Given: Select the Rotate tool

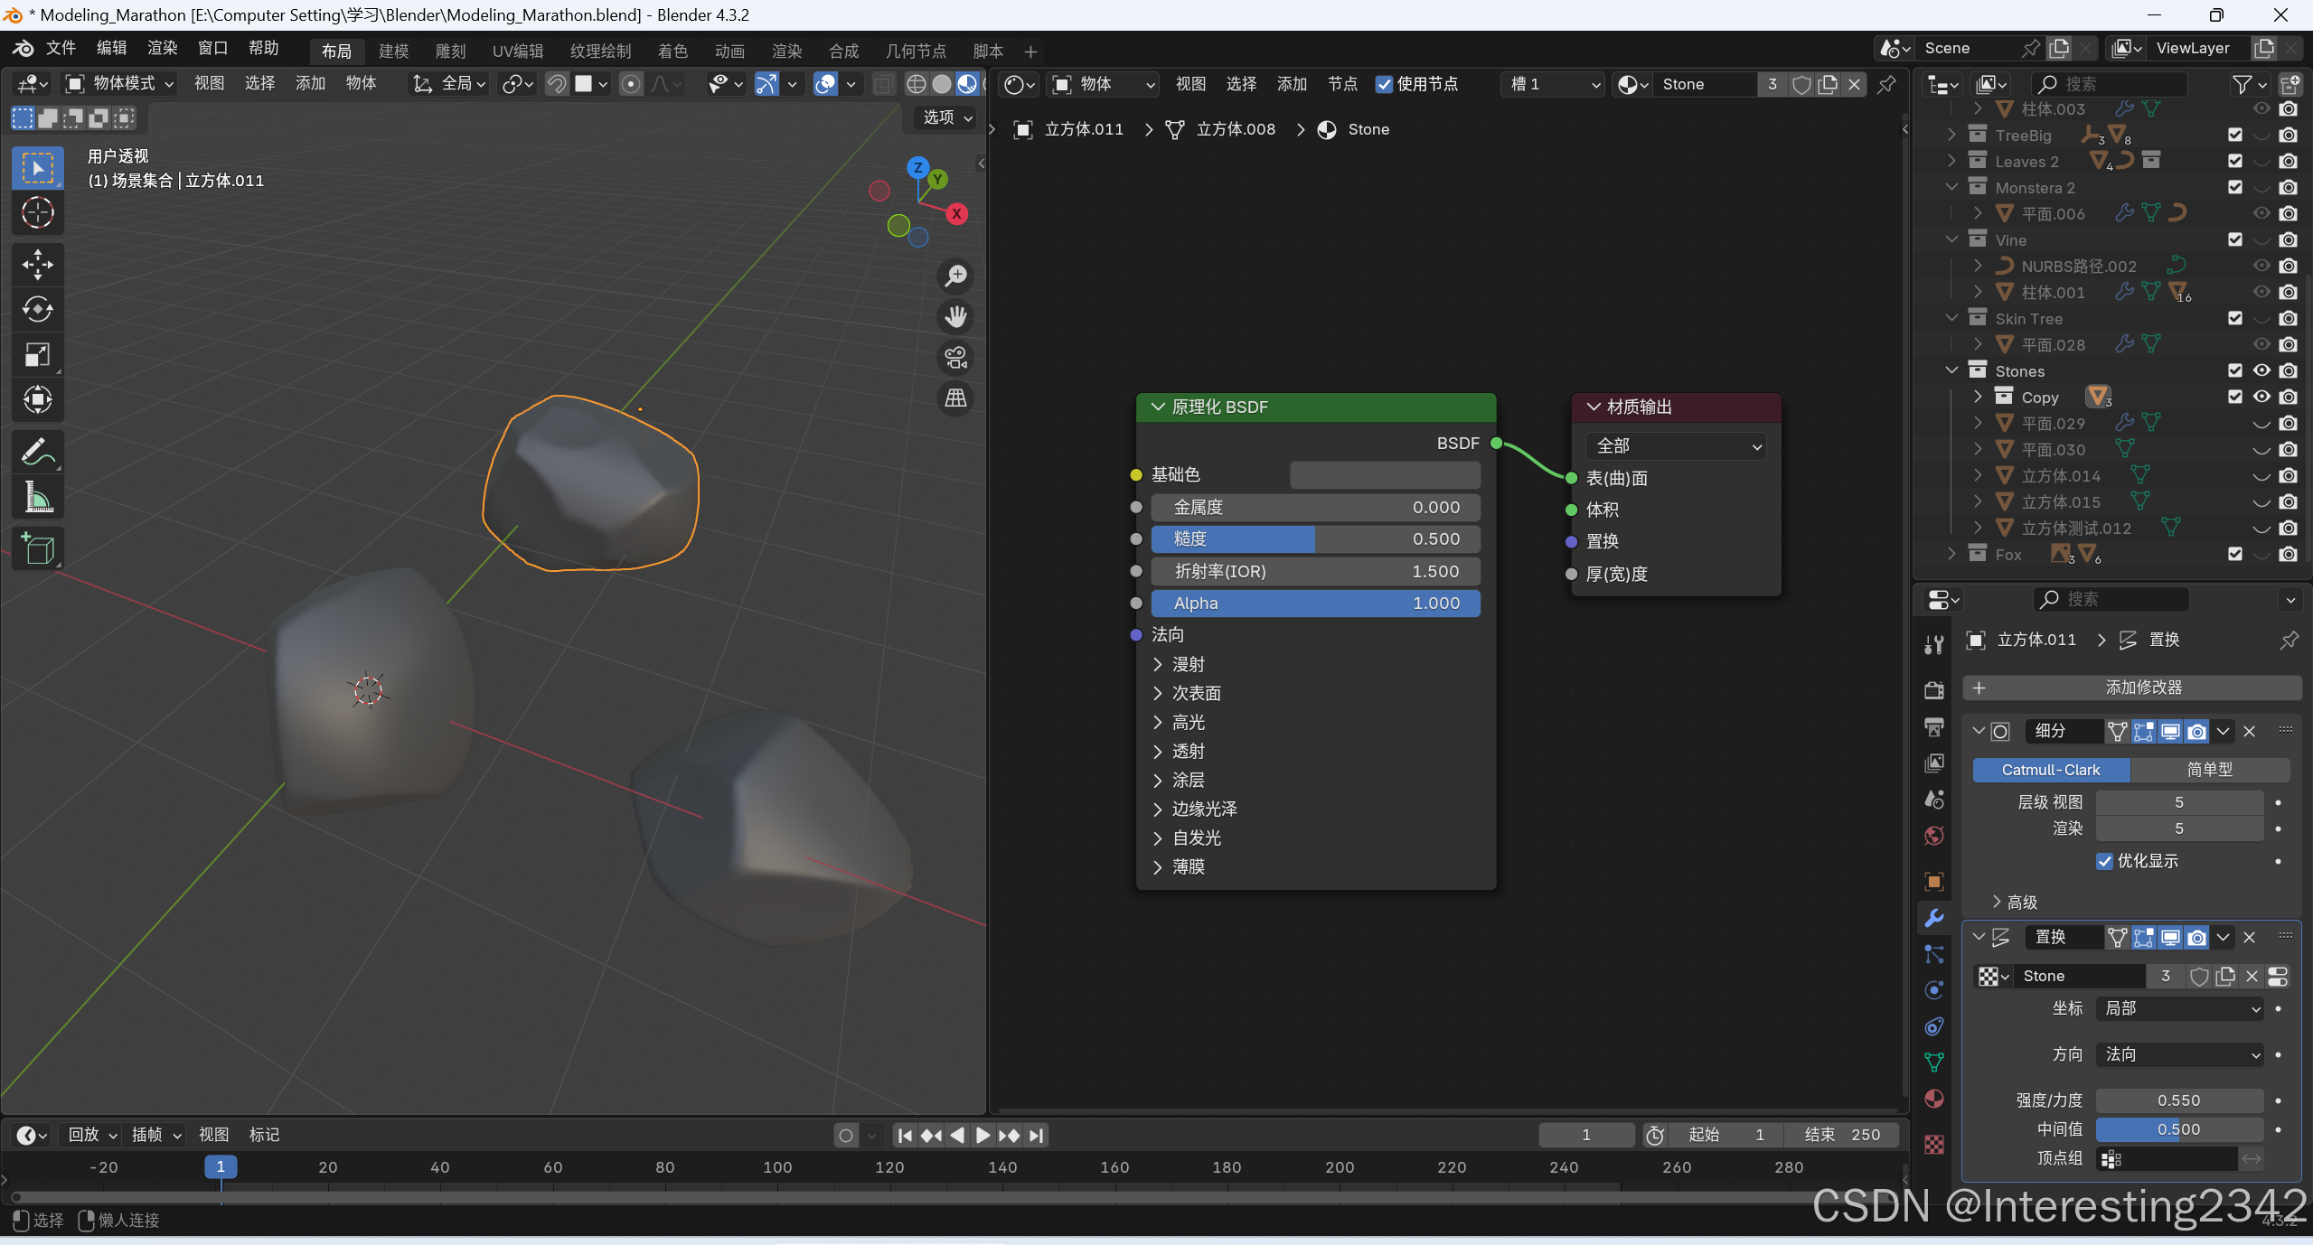Looking at the screenshot, I should [37, 309].
